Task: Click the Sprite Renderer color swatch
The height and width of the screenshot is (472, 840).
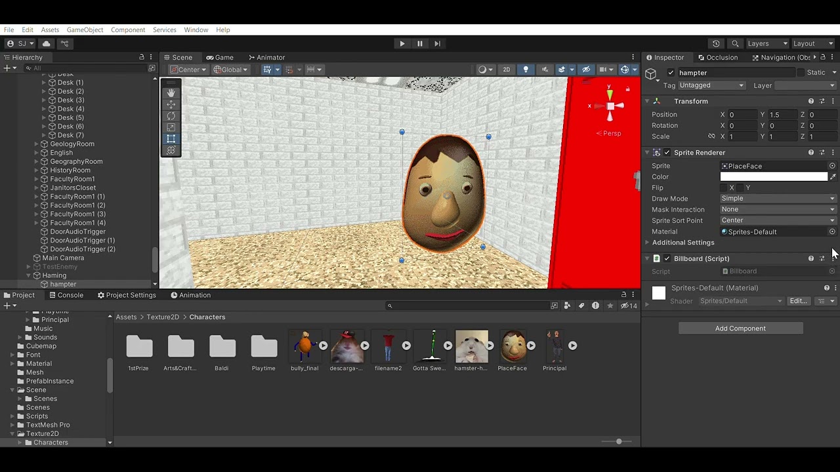Action: pyautogui.click(x=774, y=177)
